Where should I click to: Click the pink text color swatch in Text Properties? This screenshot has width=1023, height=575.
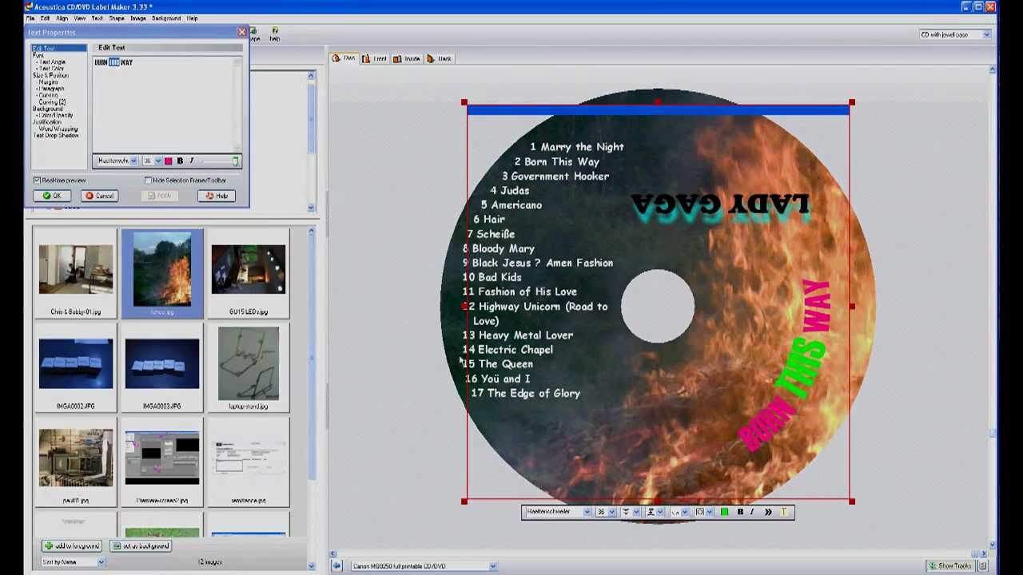[168, 161]
